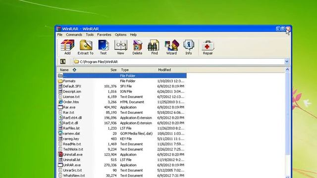Select the Uninstall.lst file
This screenshot has width=317, height=178.
[x=71, y=160]
